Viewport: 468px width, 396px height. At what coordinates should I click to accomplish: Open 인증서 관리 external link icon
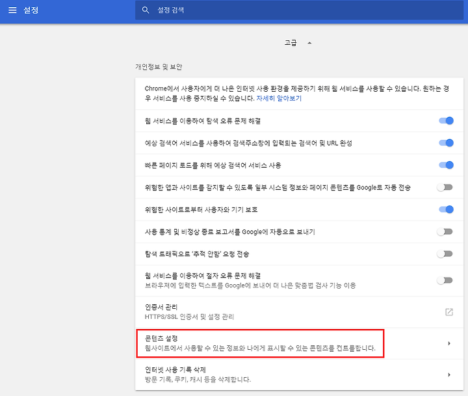click(449, 312)
